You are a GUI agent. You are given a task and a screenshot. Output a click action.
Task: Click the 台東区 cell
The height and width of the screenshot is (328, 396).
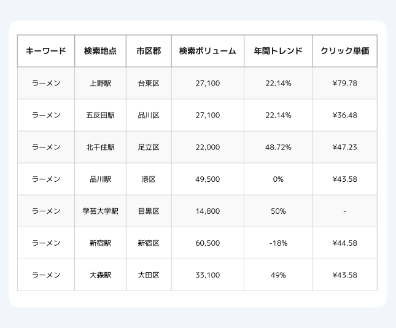[149, 83]
